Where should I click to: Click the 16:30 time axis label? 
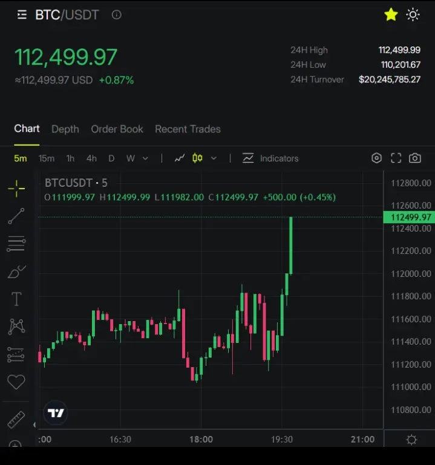tap(120, 439)
